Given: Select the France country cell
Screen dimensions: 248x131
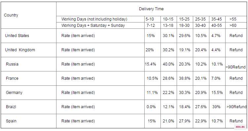Looking at the screenshot, I should click(x=28, y=78).
